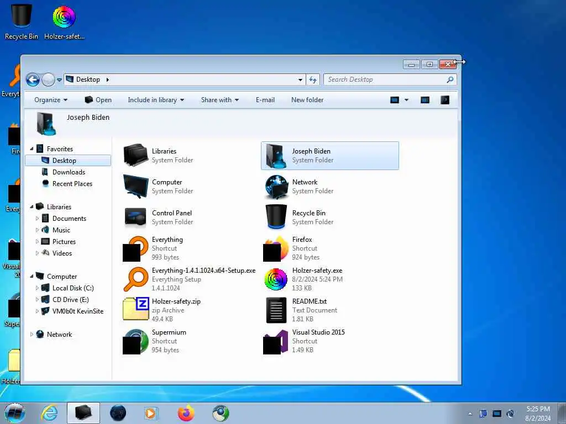Expand the Music library node
Screen dimensions: 566x424
(x=37, y=230)
